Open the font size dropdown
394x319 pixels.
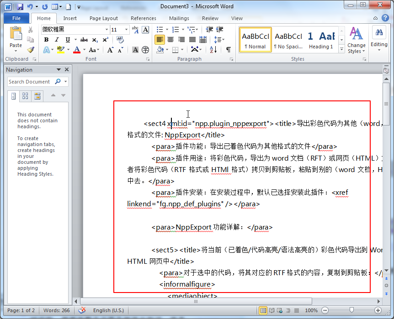(x=126, y=30)
